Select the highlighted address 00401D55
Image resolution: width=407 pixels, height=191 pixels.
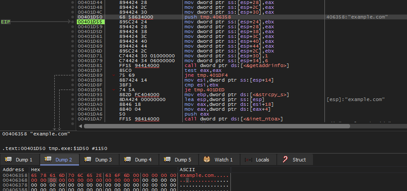[x=90, y=22]
